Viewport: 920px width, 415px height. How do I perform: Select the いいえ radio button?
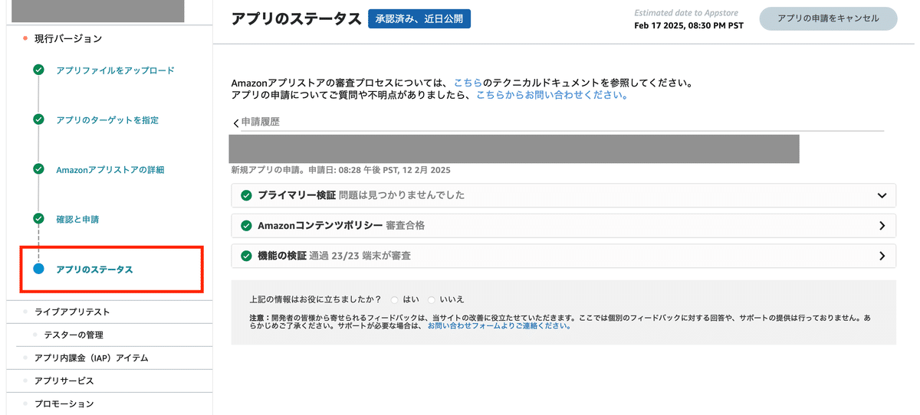432,299
